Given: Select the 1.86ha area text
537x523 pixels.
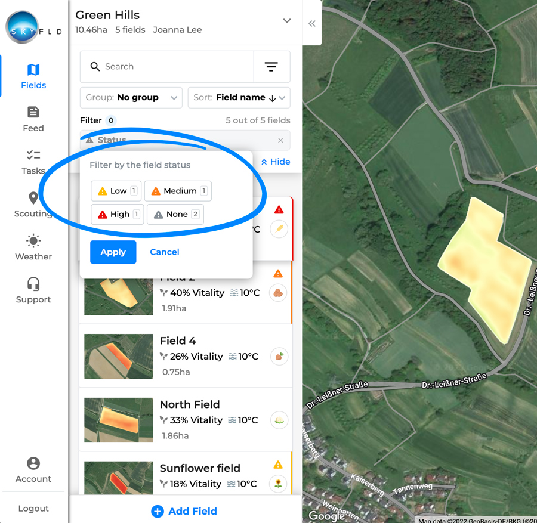Looking at the screenshot, I should [x=175, y=436].
